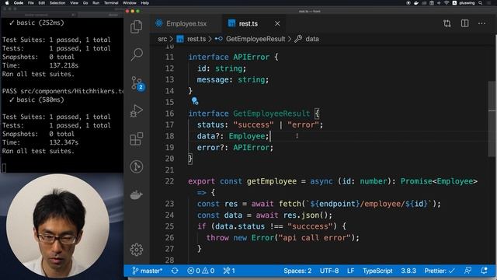Image resolution: width=497 pixels, height=280 pixels.
Task: Click TypeScript version 3.8.3
Action: tap(408, 271)
